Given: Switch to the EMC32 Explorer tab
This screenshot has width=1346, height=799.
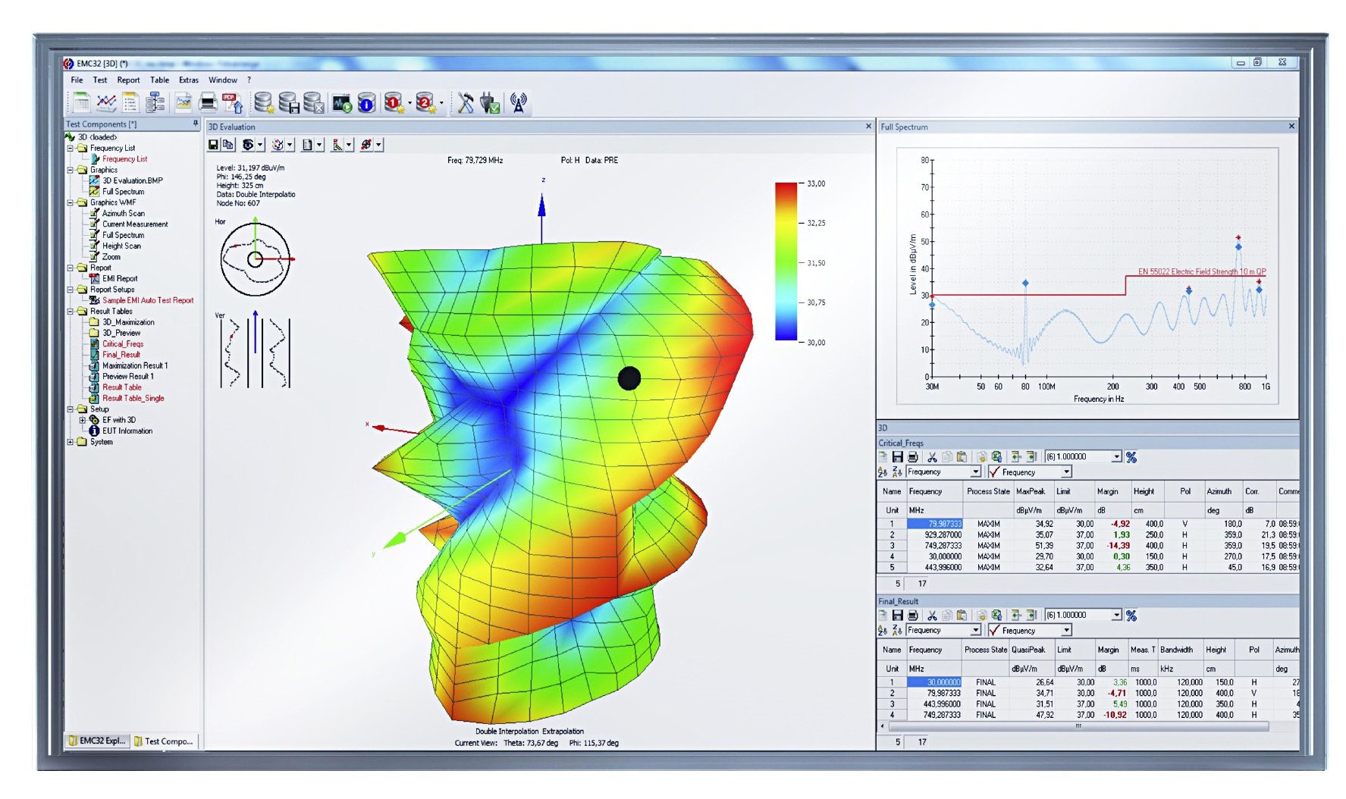Looking at the screenshot, I should tap(97, 741).
